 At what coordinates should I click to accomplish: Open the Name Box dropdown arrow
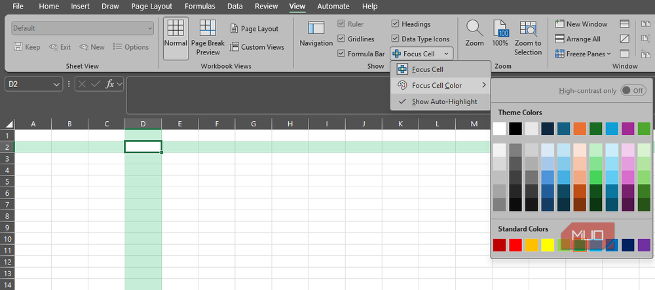[56, 84]
